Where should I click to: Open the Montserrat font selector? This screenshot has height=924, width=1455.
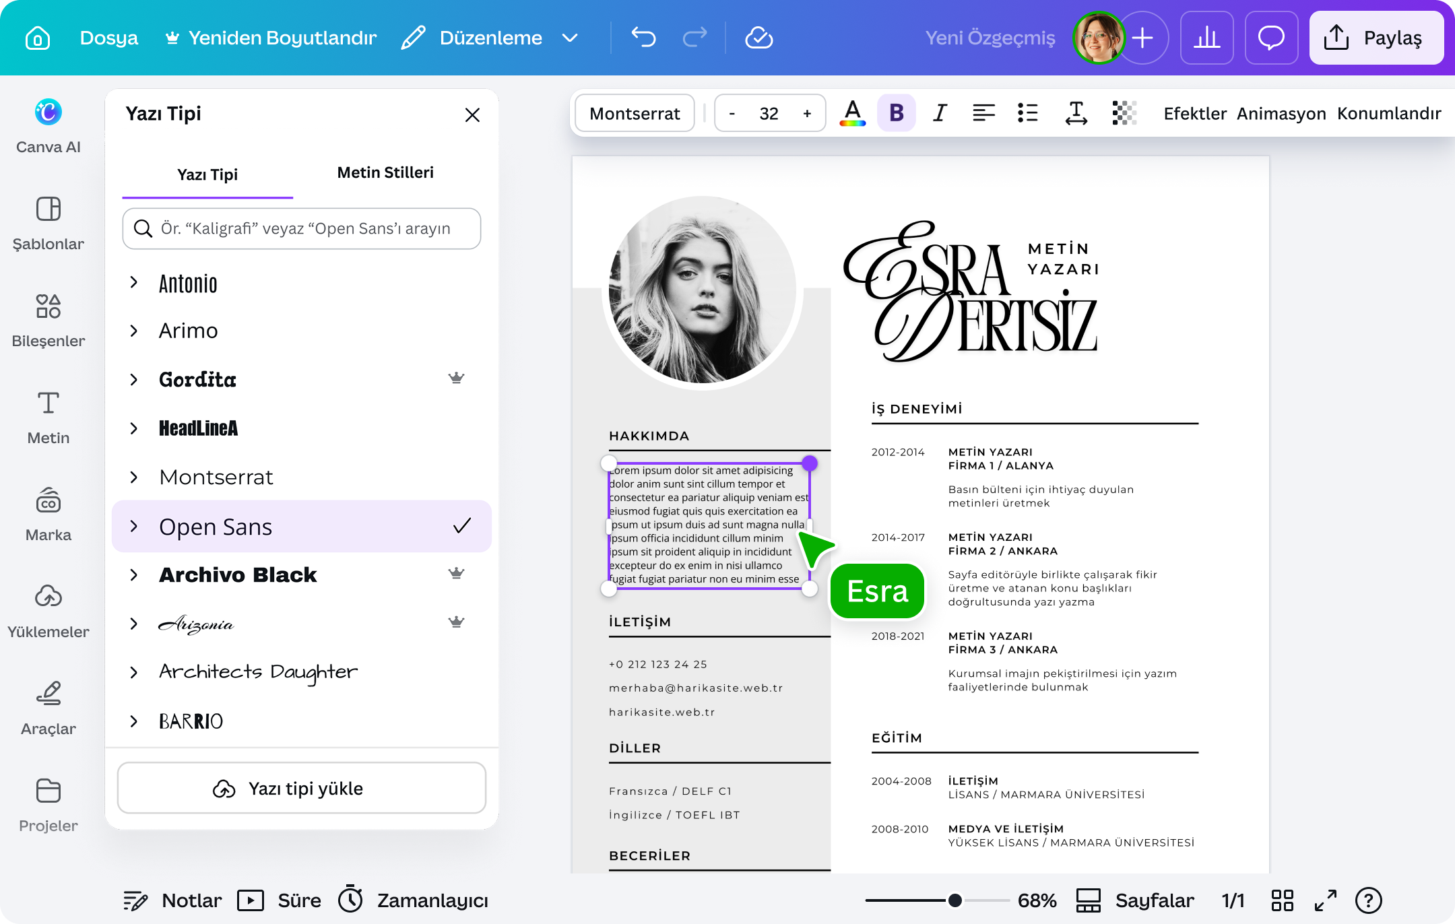point(635,113)
